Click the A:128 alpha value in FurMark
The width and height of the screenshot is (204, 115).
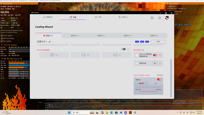pyautogui.click(x=186, y=25)
